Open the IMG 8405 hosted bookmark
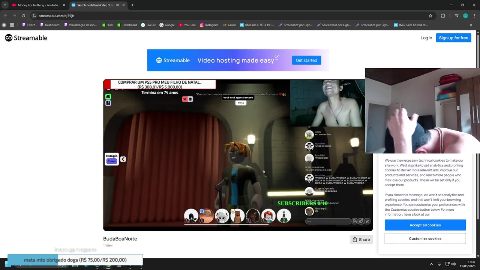This screenshot has width=480, height=270. 410,25
